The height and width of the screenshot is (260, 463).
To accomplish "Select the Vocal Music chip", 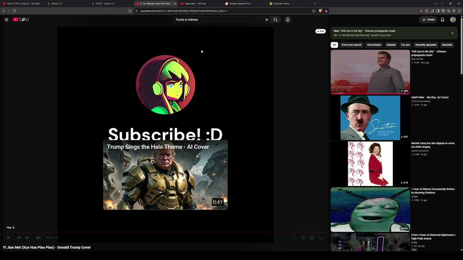I will point(374,45).
